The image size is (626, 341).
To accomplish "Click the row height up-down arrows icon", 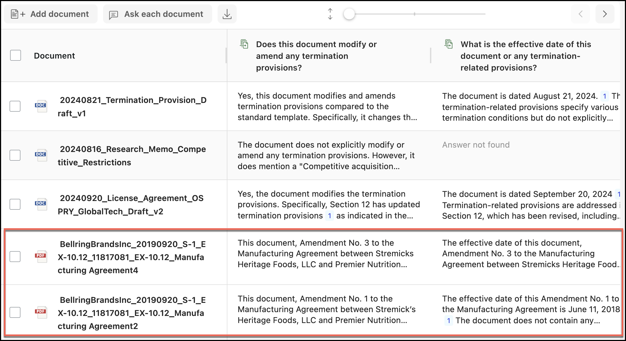I will [330, 14].
